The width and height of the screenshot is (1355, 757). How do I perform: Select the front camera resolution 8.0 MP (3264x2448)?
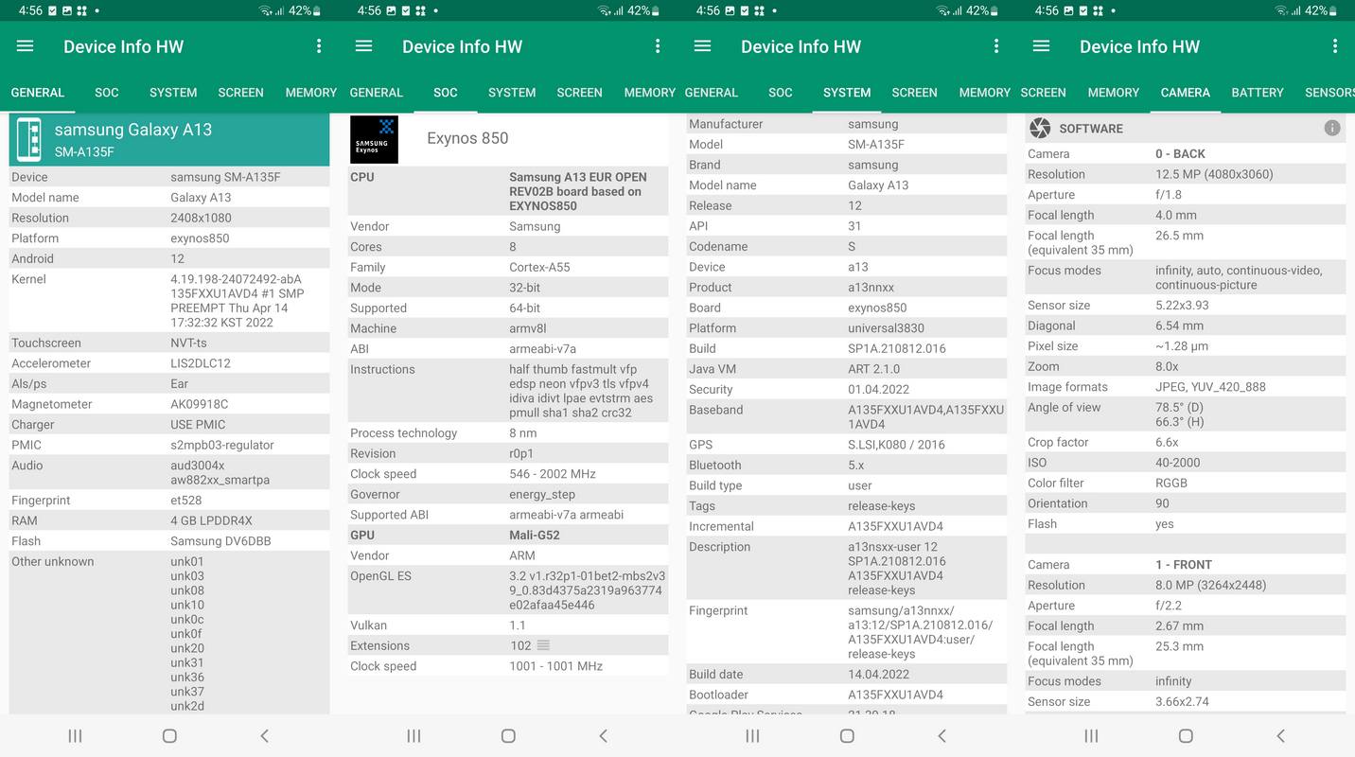tap(1211, 585)
